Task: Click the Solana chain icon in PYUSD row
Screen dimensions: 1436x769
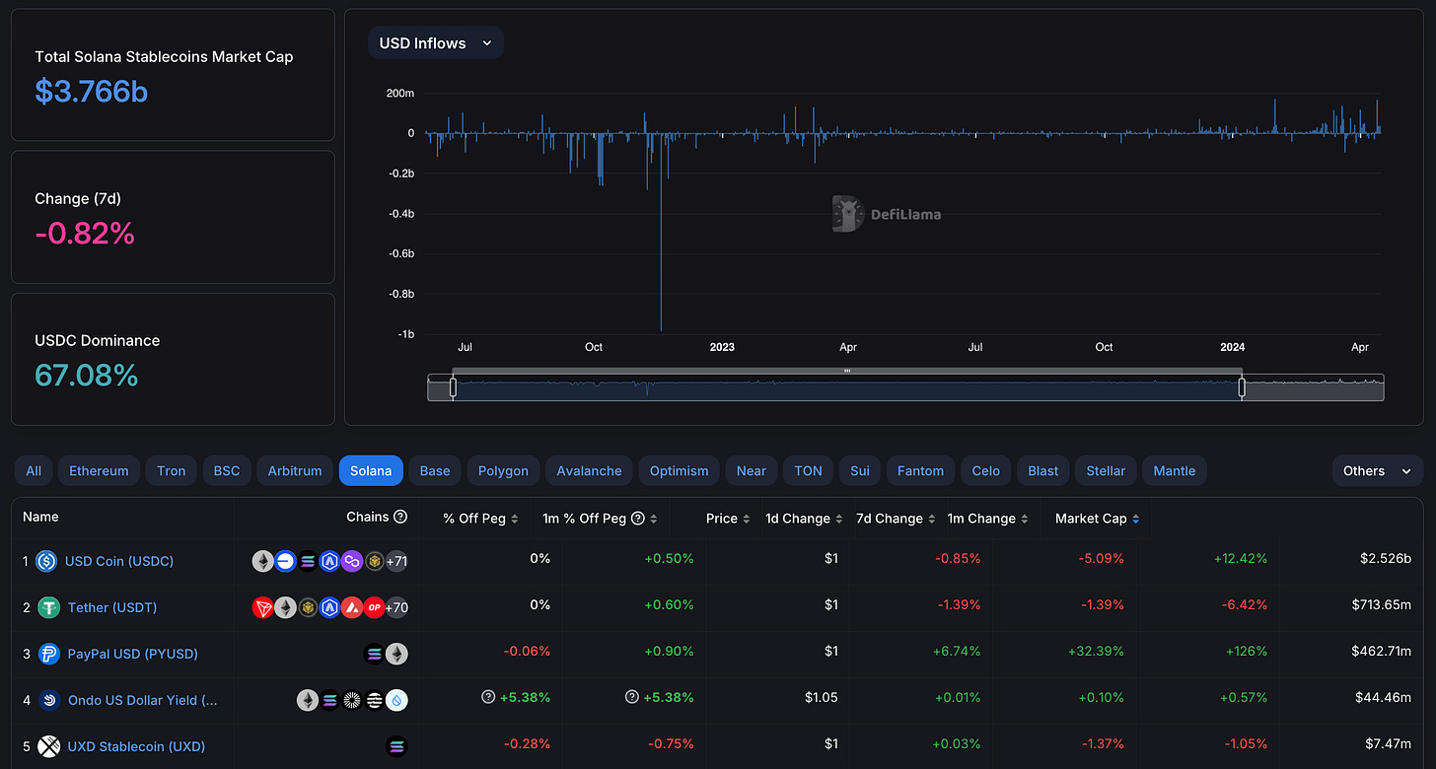Action: (374, 654)
